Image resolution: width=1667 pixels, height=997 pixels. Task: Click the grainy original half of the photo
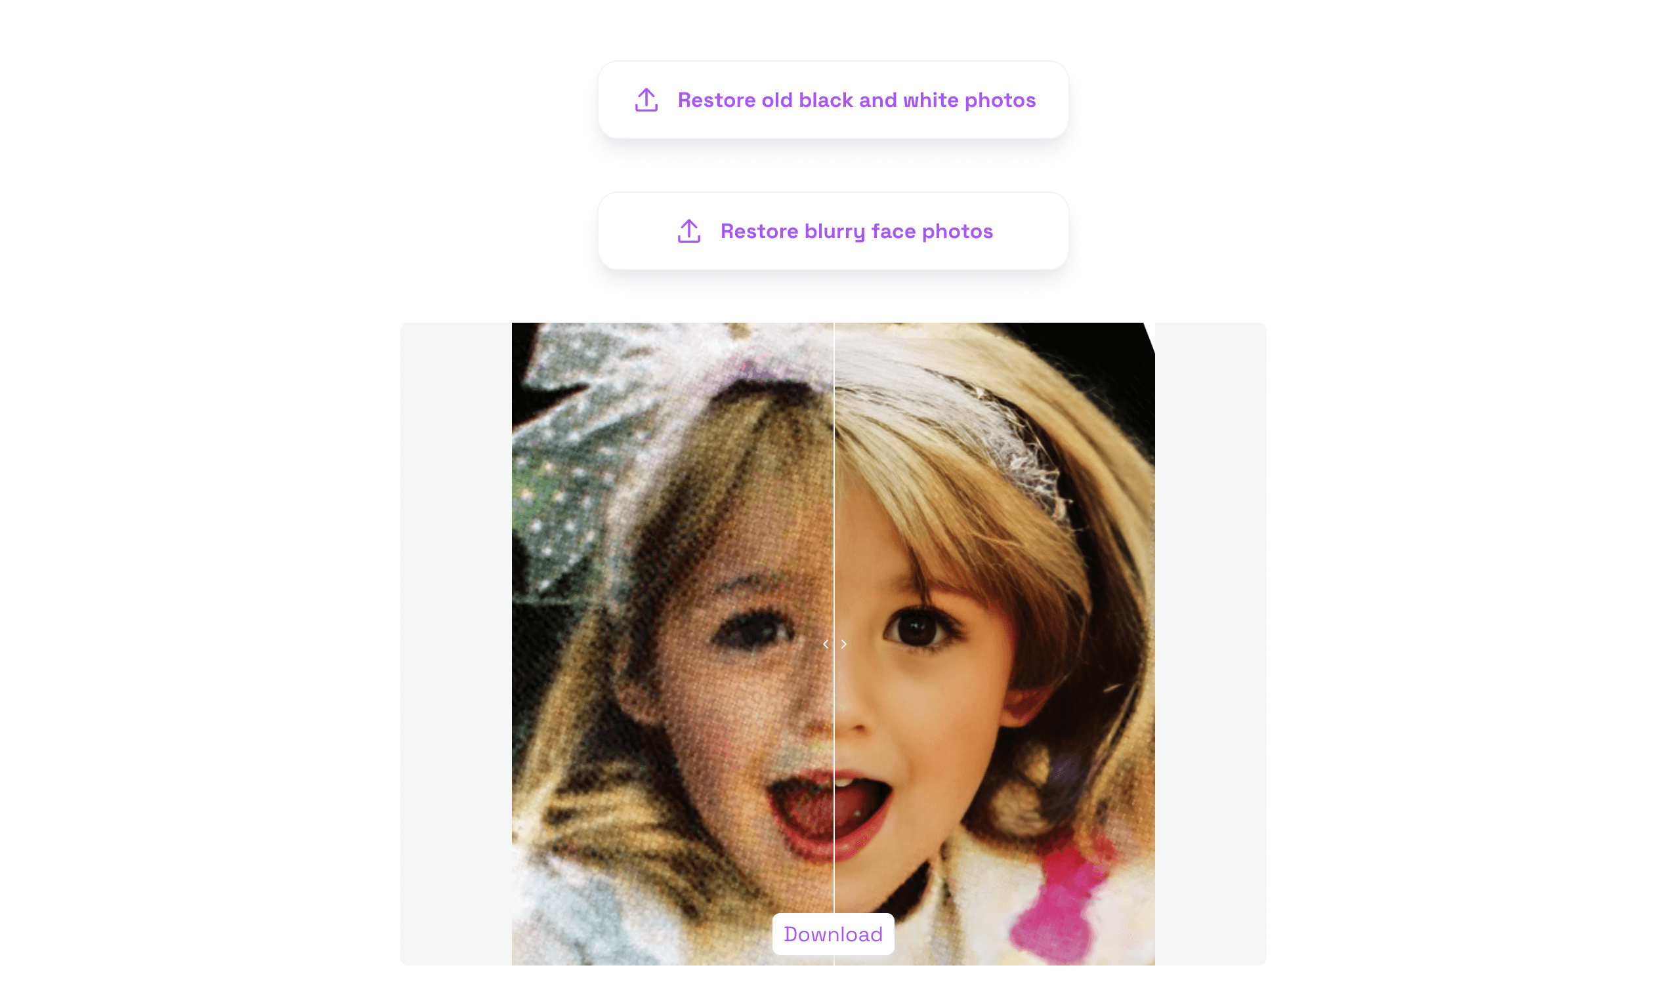[672, 643]
